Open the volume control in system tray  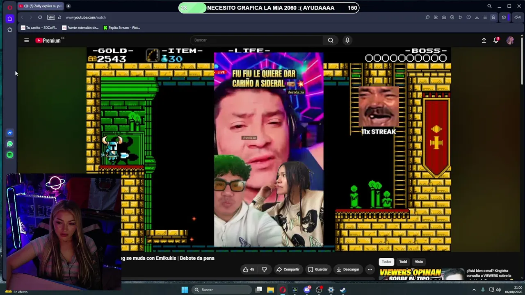coord(498,290)
